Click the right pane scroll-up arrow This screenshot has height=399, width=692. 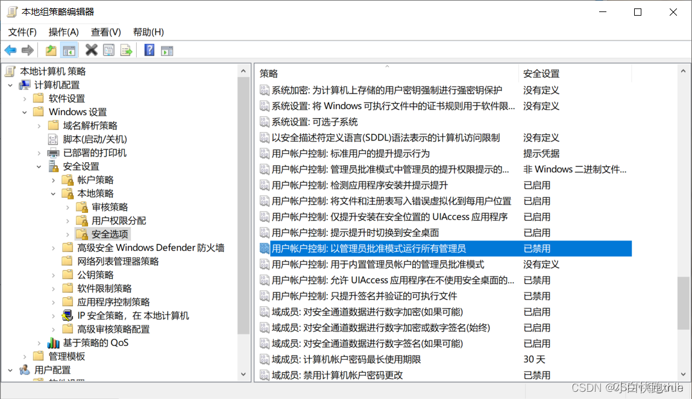click(683, 71)
